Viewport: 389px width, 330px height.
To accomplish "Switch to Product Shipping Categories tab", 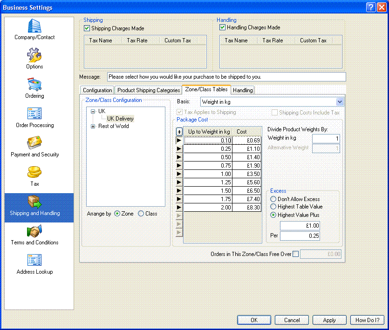I will pos(149,90).
